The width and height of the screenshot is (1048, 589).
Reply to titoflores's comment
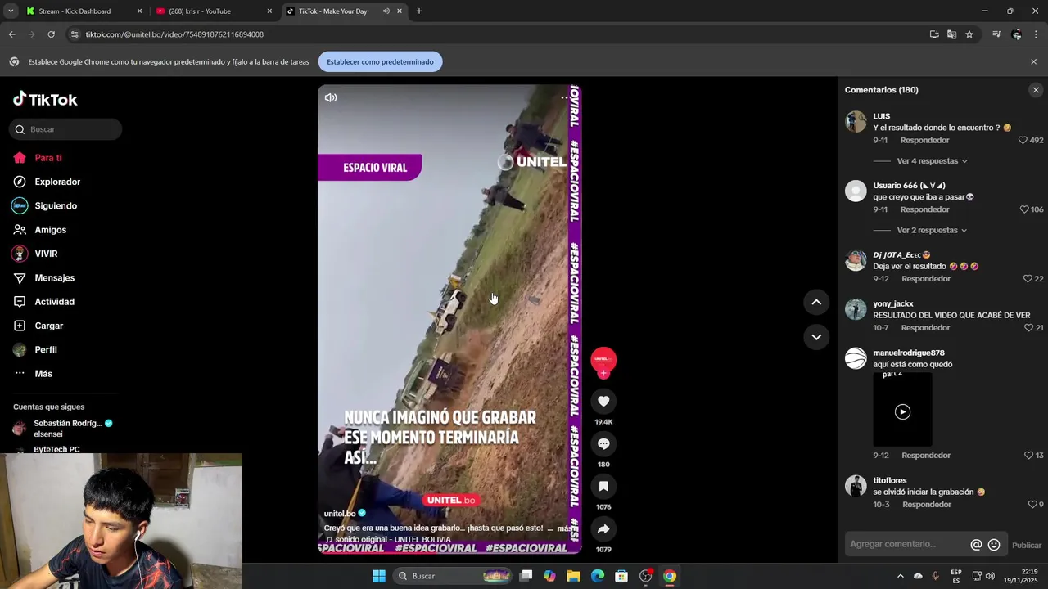point(927,505)
